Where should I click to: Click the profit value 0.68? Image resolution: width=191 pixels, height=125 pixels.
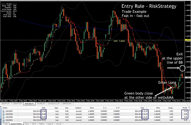[185, 117]
